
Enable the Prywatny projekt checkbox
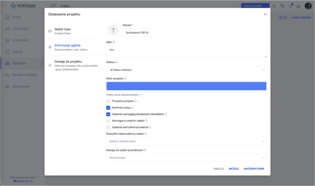tap(108, 101)
